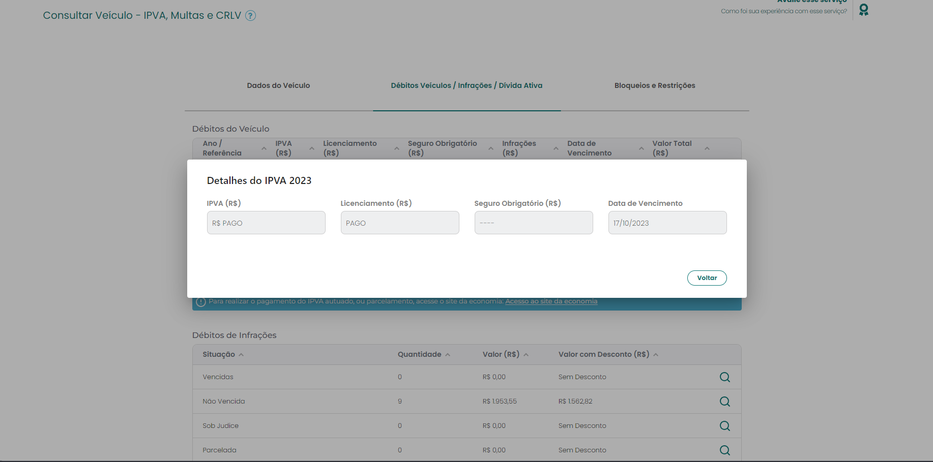Image resolution: width=933 pixels, height=462 pixels.
Task: Sort by Data de Vencimento column arrow
Action: tap(642, 148)
